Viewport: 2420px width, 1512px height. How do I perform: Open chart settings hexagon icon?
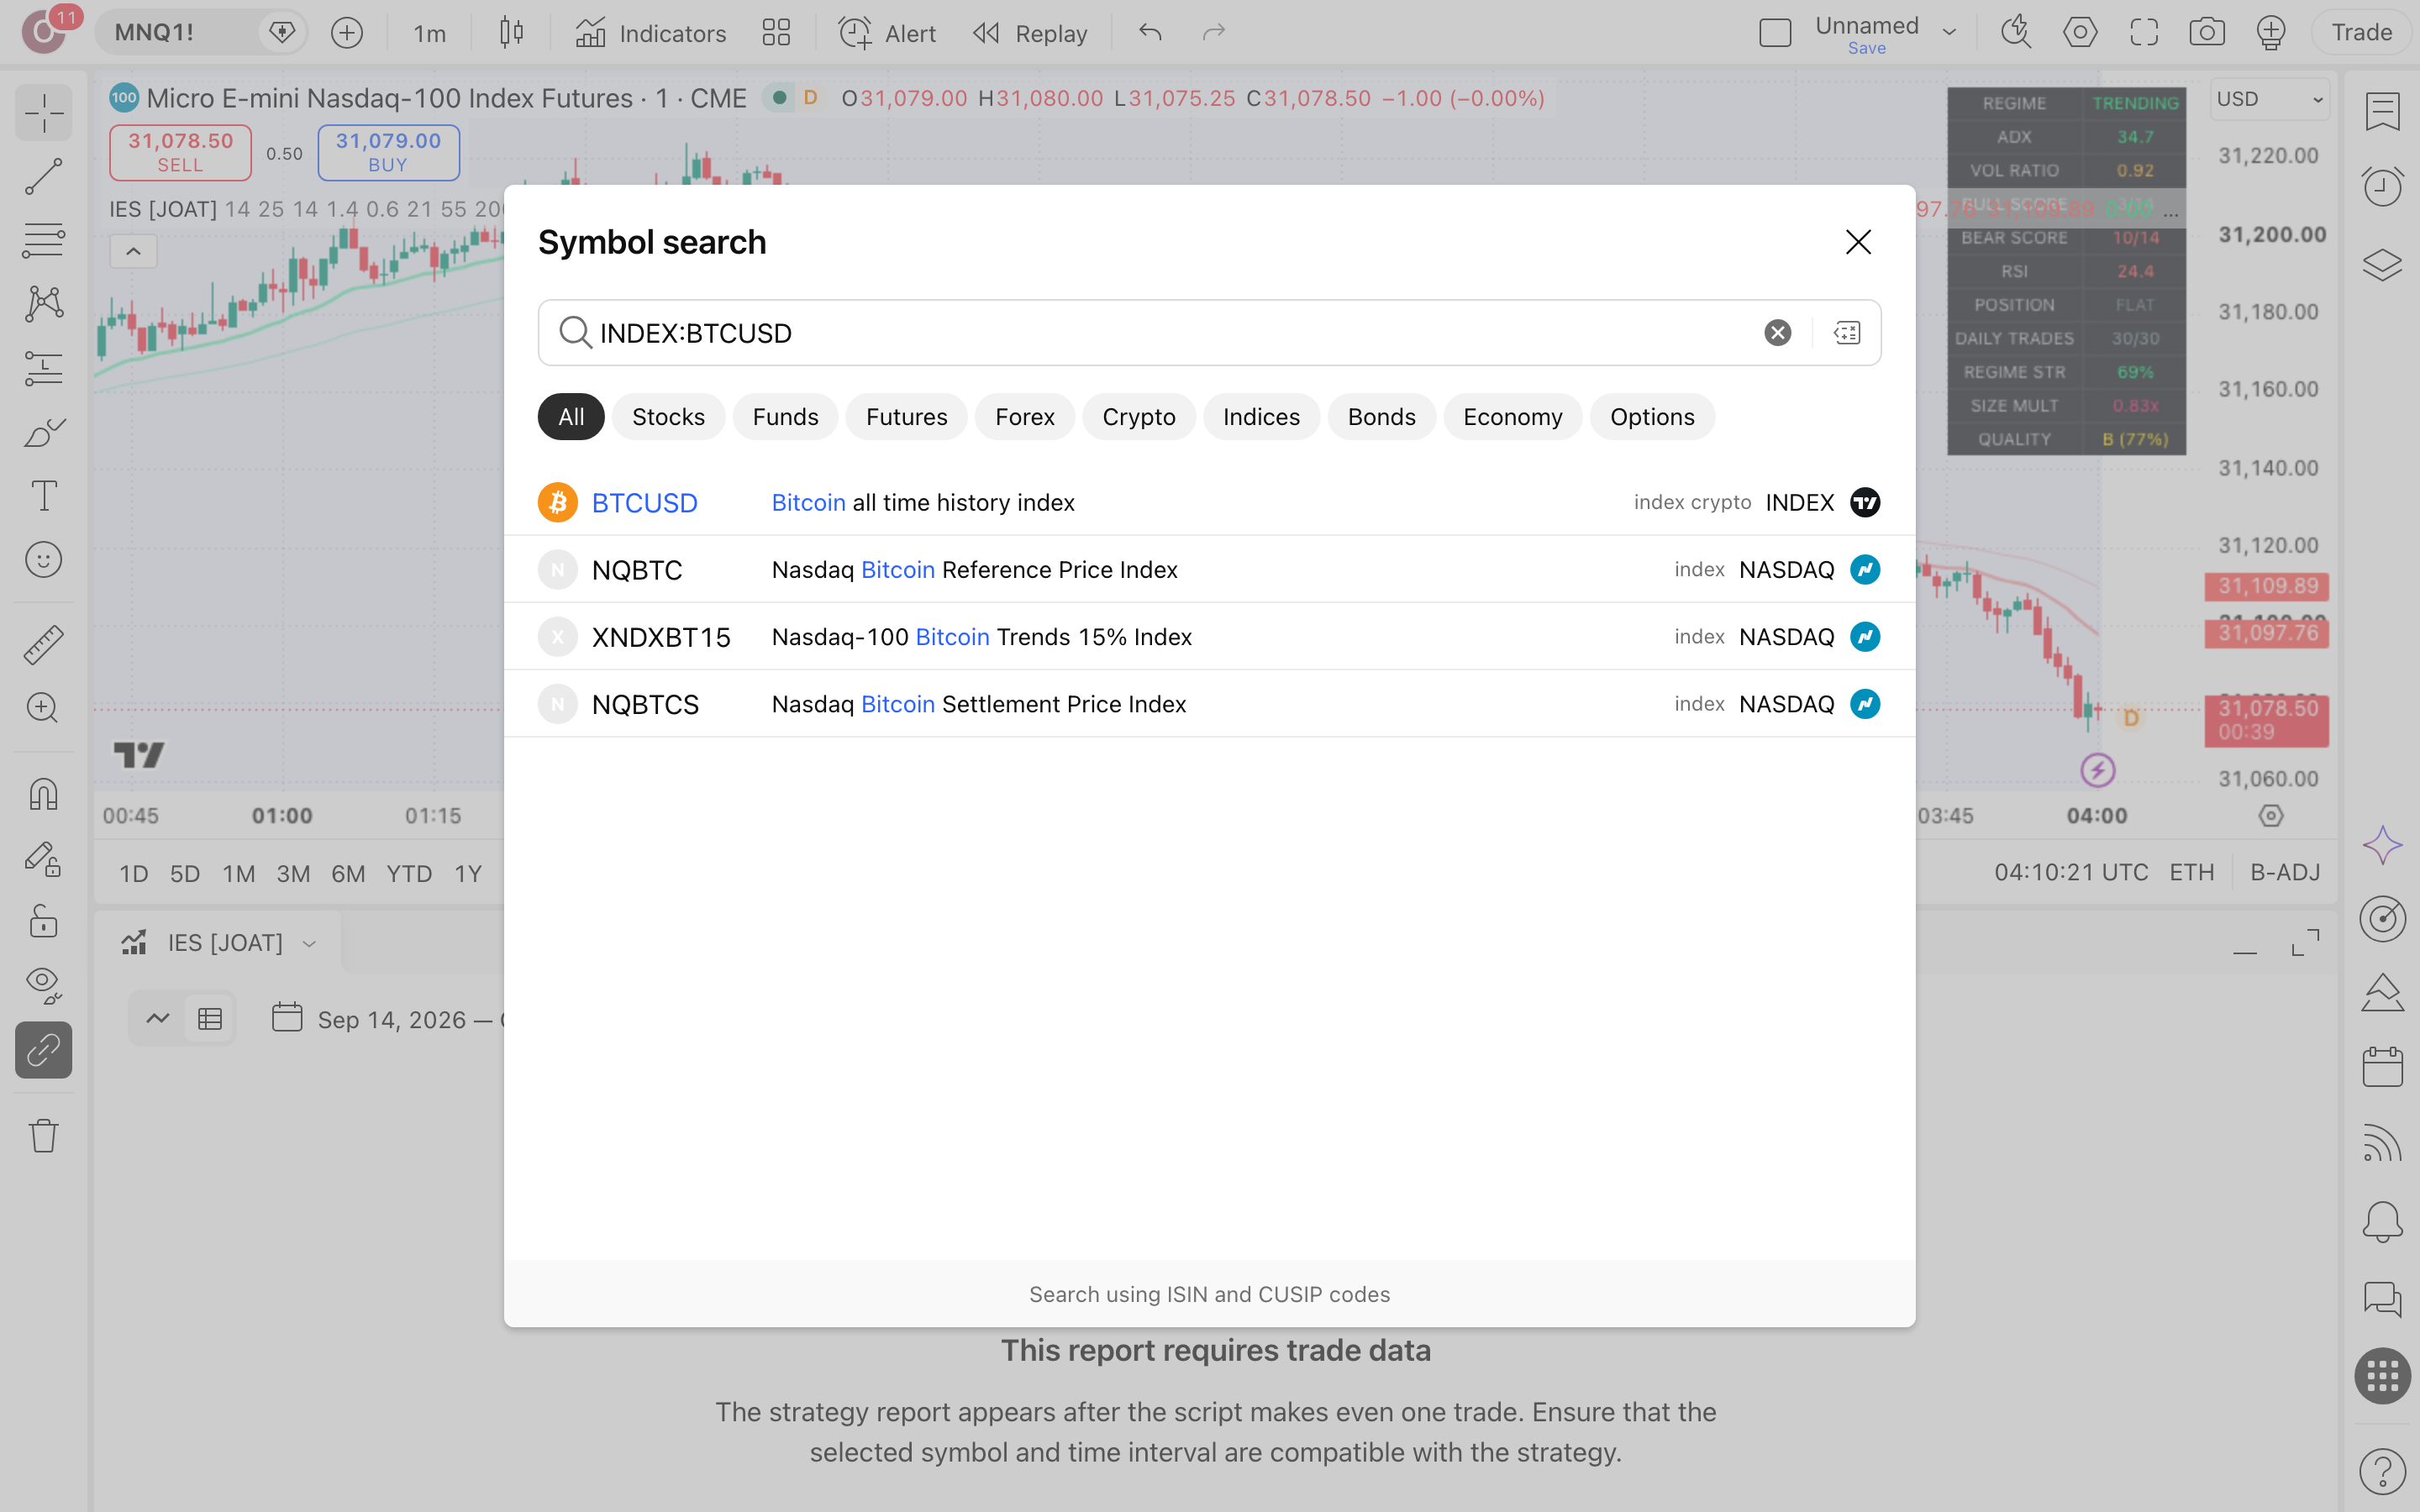(2080, 33)
